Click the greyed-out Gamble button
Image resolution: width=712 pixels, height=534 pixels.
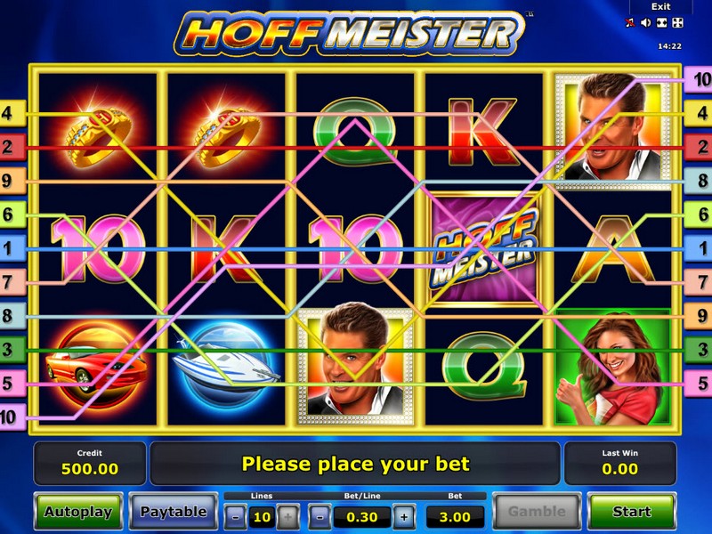click(537, 512)
